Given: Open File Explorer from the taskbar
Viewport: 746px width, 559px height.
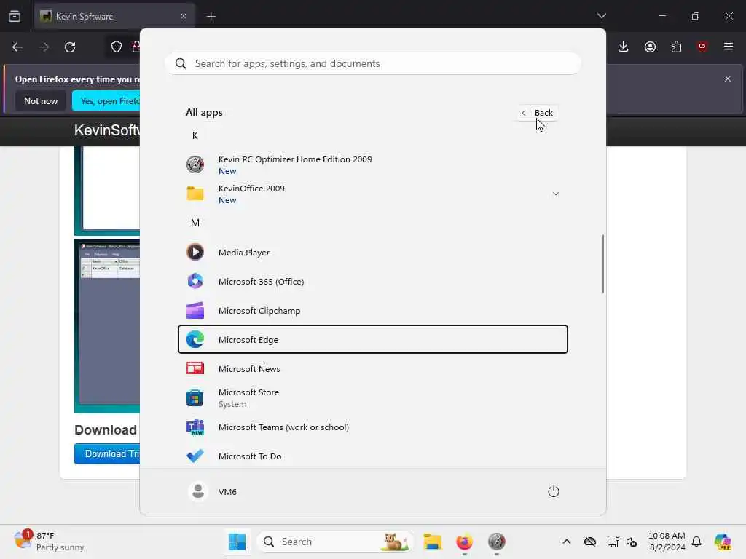Looking at the screenshot, I should click(x=433, y=542).
